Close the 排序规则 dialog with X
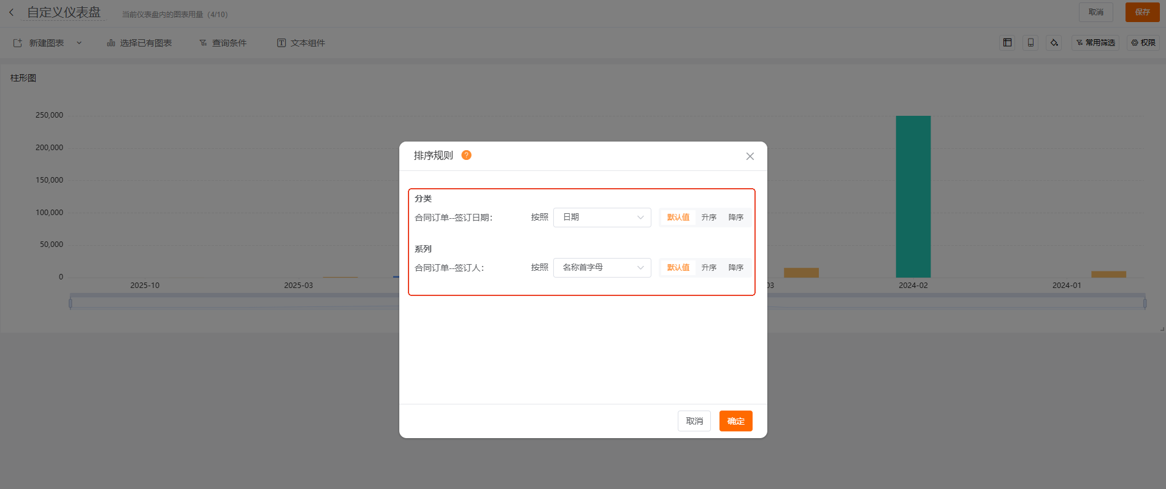Screen dimensions: 1166x489 [750, 156]
